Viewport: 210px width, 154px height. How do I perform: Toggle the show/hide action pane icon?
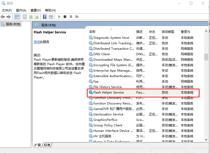(x=51, y=17)
